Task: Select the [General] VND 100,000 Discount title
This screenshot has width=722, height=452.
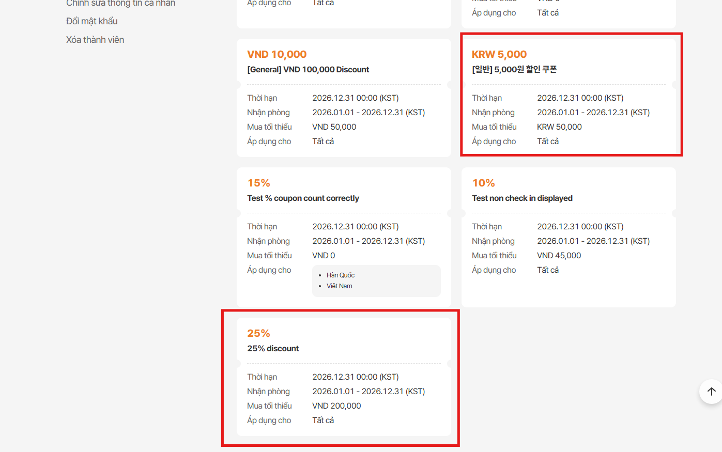Action: [x=308, y=70]
